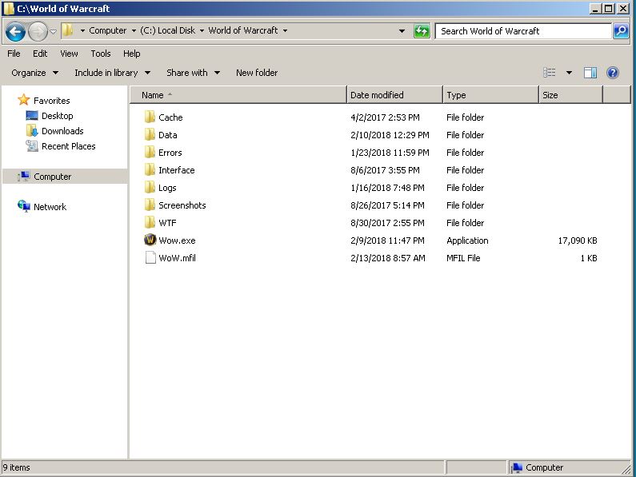The image size is (636, 477).
Task: Open the Share with dropdown
Action: pyautogui.click(x=193, y=73)
